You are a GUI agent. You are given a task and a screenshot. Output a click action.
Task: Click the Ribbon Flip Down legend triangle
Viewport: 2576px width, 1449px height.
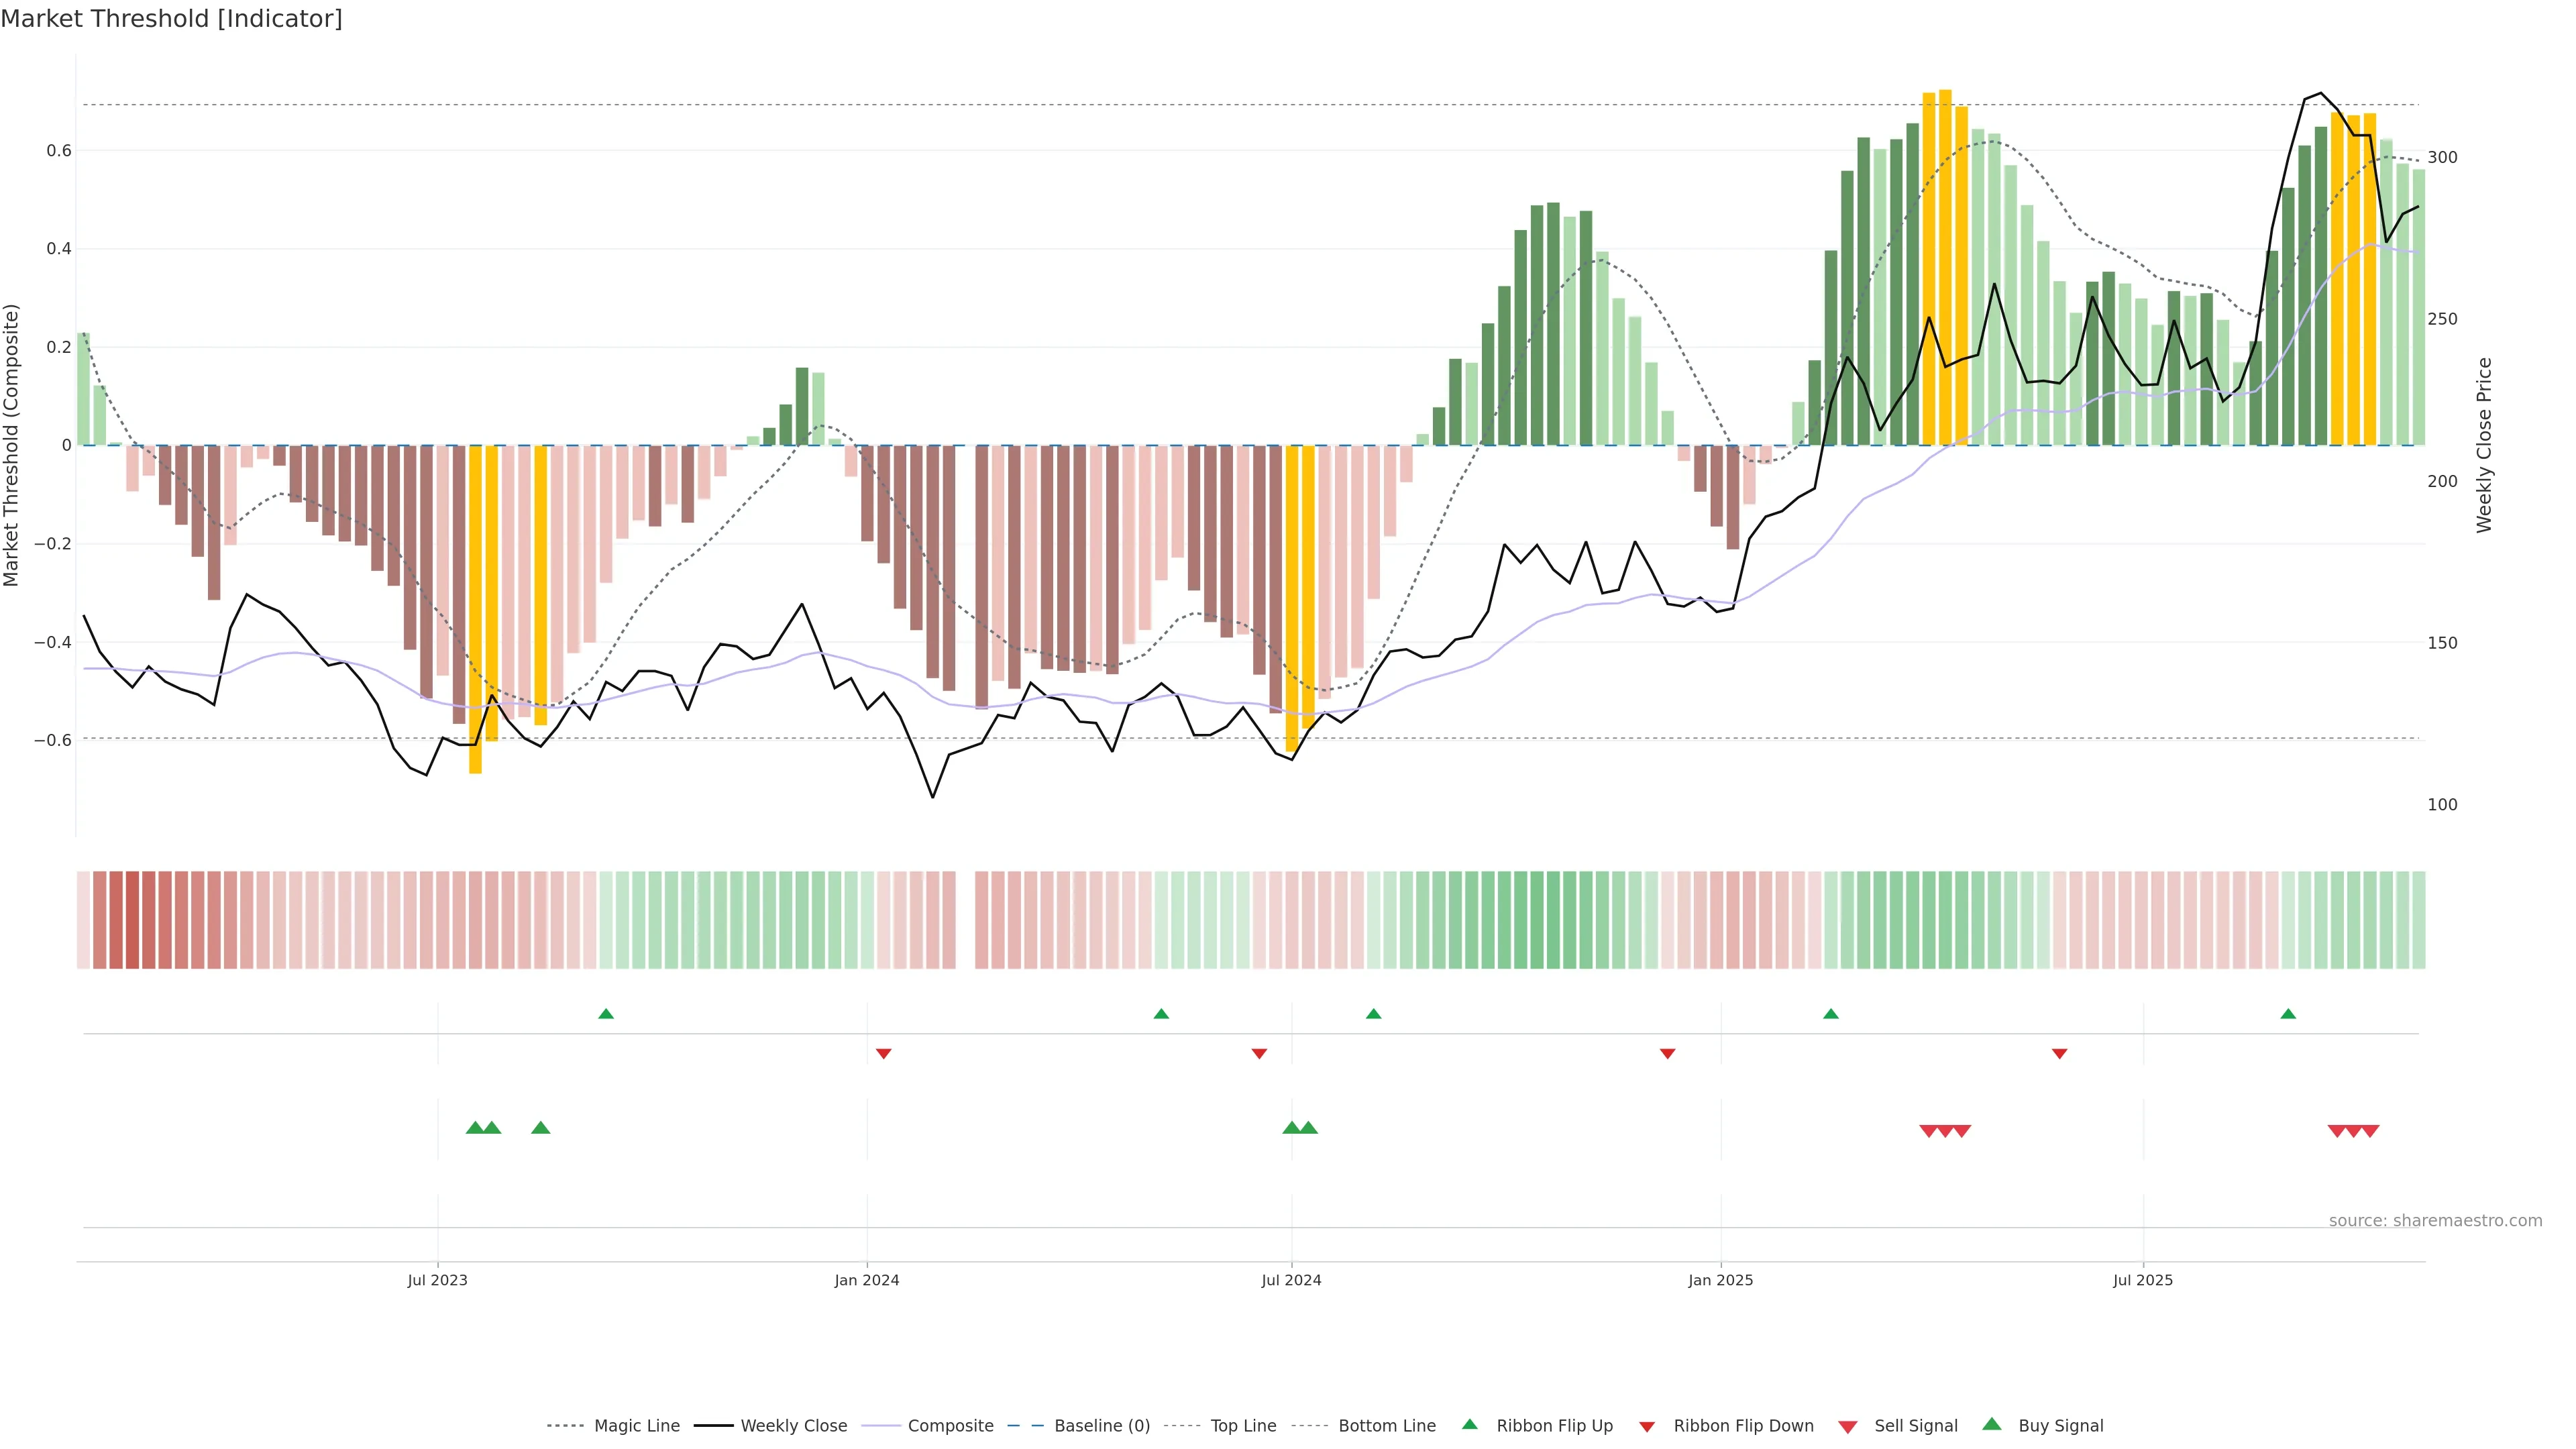pos(1647,1426)
